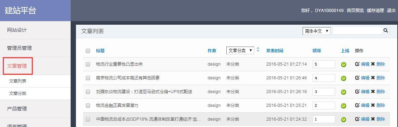Image resolution: width=398 pixels, height=127 pixels.
Task: Click order field containing 5
Action: [x=323, y=64]
